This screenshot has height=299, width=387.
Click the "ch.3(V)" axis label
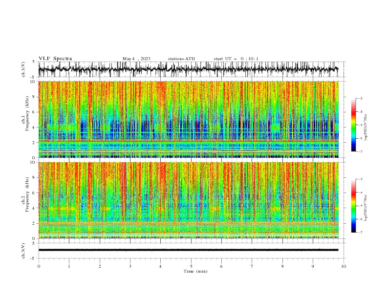click(x=23, y=251)
